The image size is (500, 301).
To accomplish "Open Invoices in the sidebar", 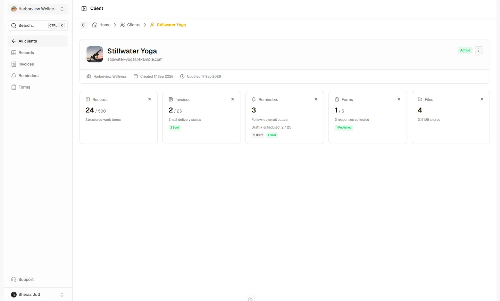I will click(38, 64).
